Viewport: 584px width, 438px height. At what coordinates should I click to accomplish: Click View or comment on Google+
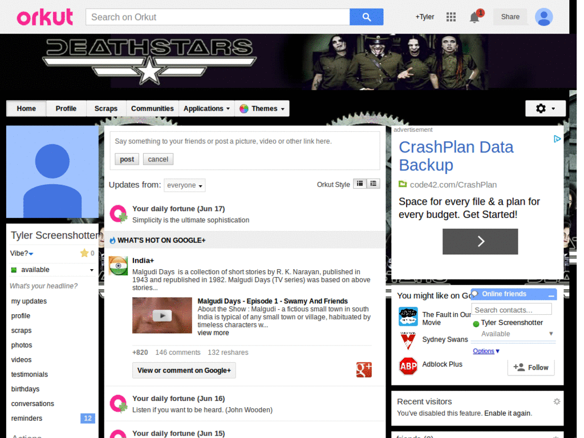[184, 371]
